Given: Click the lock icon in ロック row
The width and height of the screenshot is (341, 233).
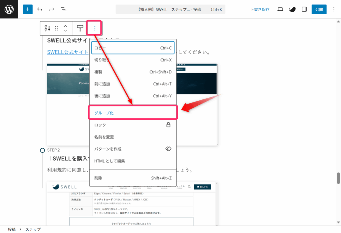Looking at the screenshot, I should pyautogui.click(x=168, y=125).
